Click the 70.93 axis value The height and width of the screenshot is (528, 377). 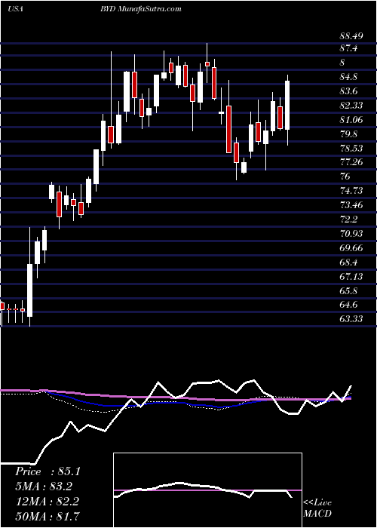351,233
